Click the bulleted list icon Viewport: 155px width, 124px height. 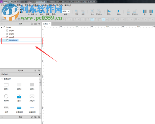click(x=82, y=19)
